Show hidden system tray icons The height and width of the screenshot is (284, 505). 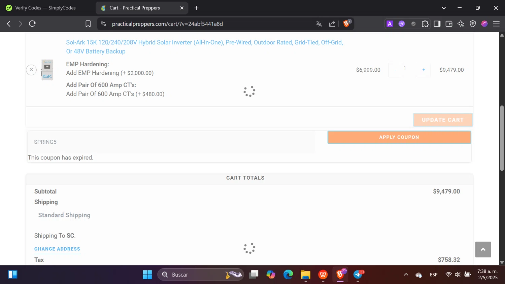coord(406,275)
